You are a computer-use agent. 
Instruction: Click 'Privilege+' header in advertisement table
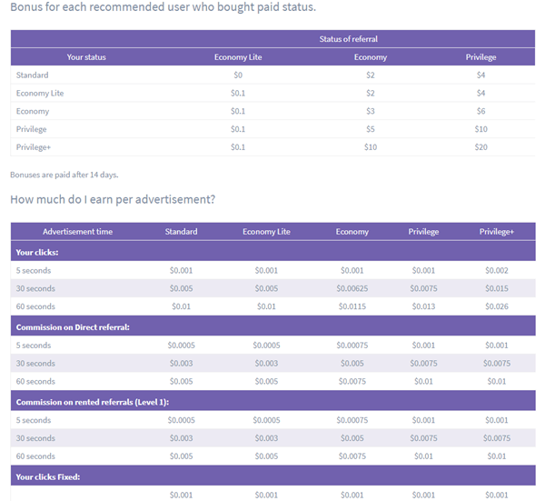(x=497, y=232)
